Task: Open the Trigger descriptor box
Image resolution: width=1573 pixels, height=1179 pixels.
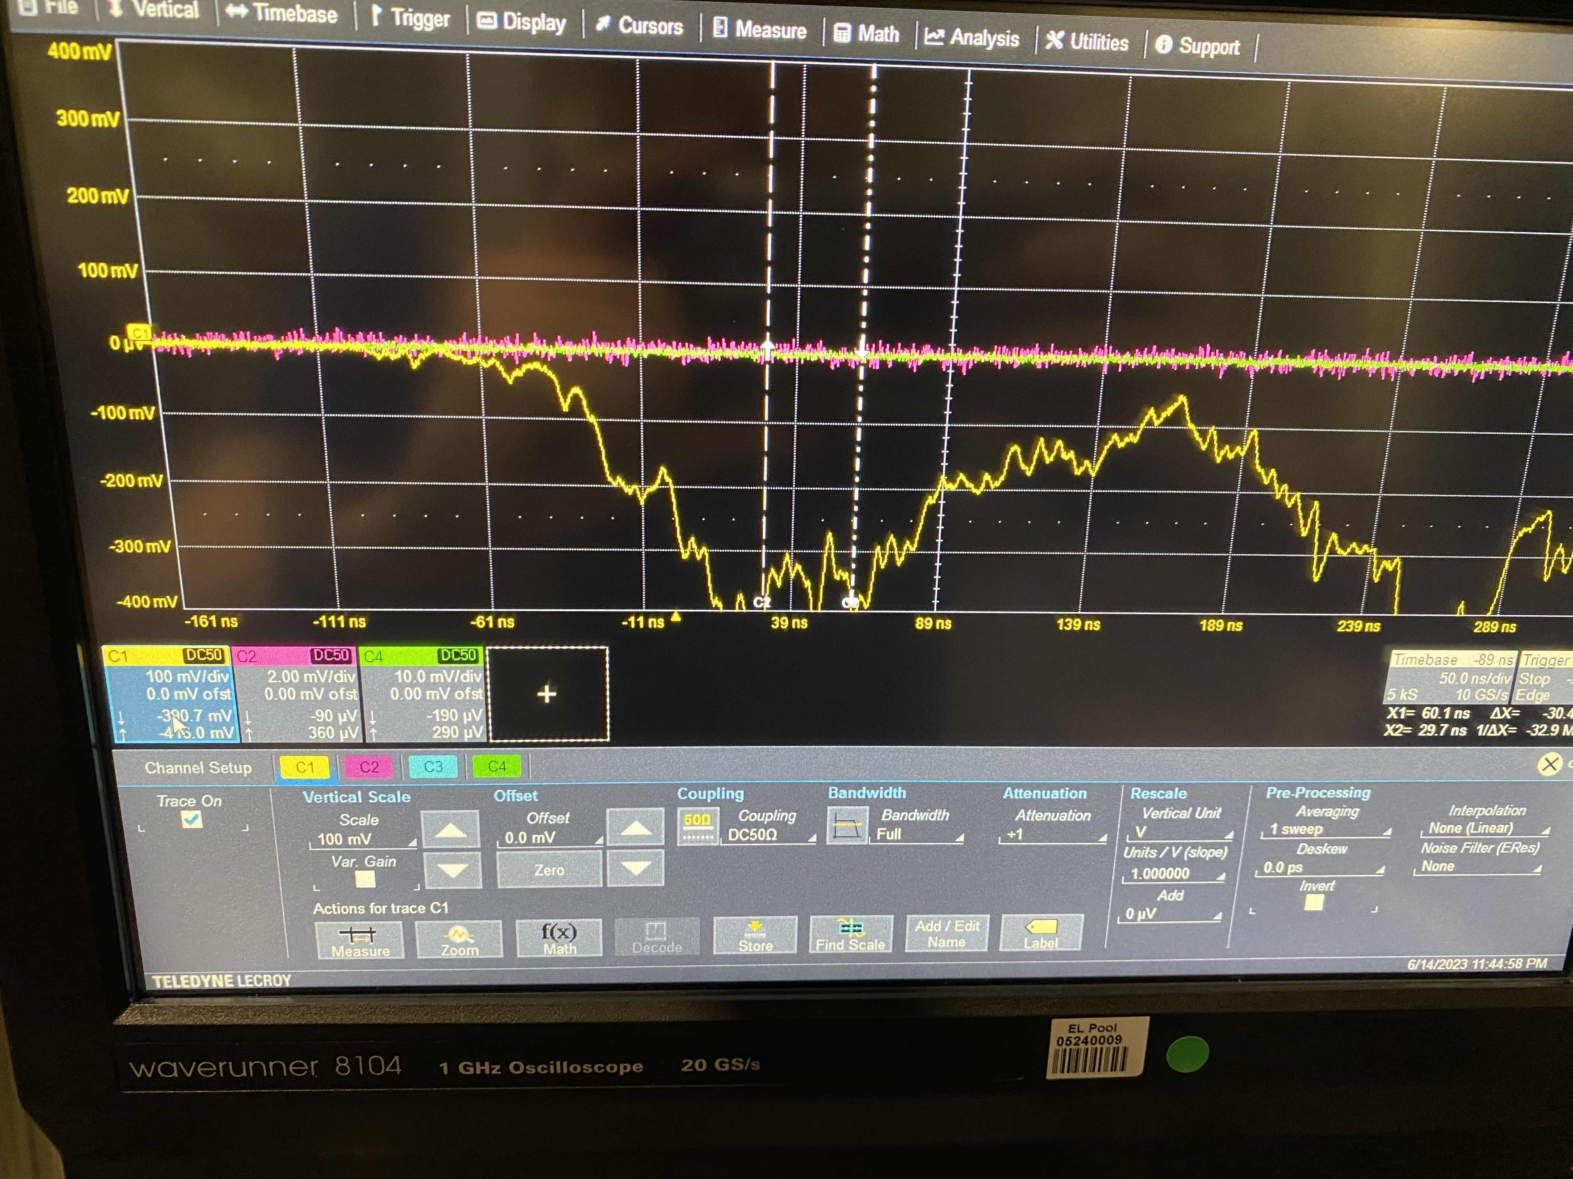Action: (1545, 677)
